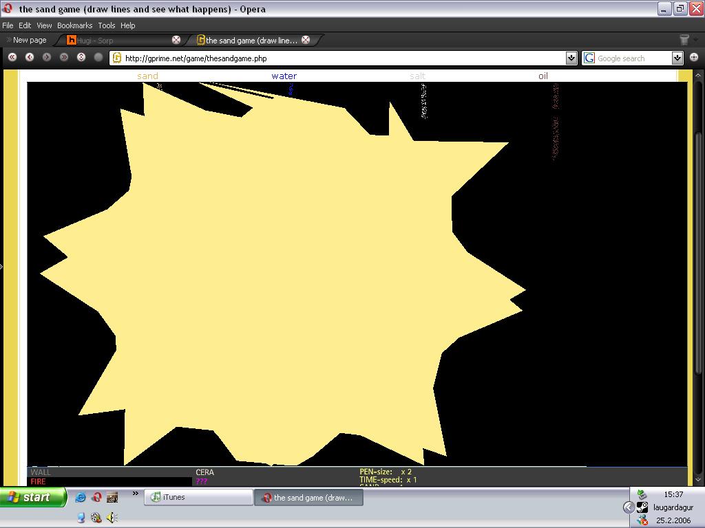
Task: Switch to the Hugi - Sorp tab
Action: 119,40
